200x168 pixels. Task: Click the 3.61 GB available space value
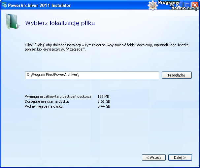click(104, 101)
